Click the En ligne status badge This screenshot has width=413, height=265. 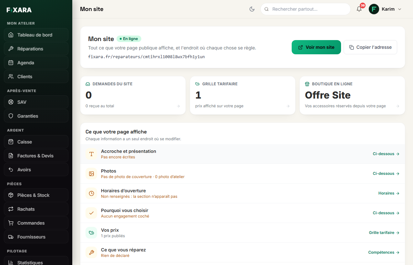[x=129, y=39]
